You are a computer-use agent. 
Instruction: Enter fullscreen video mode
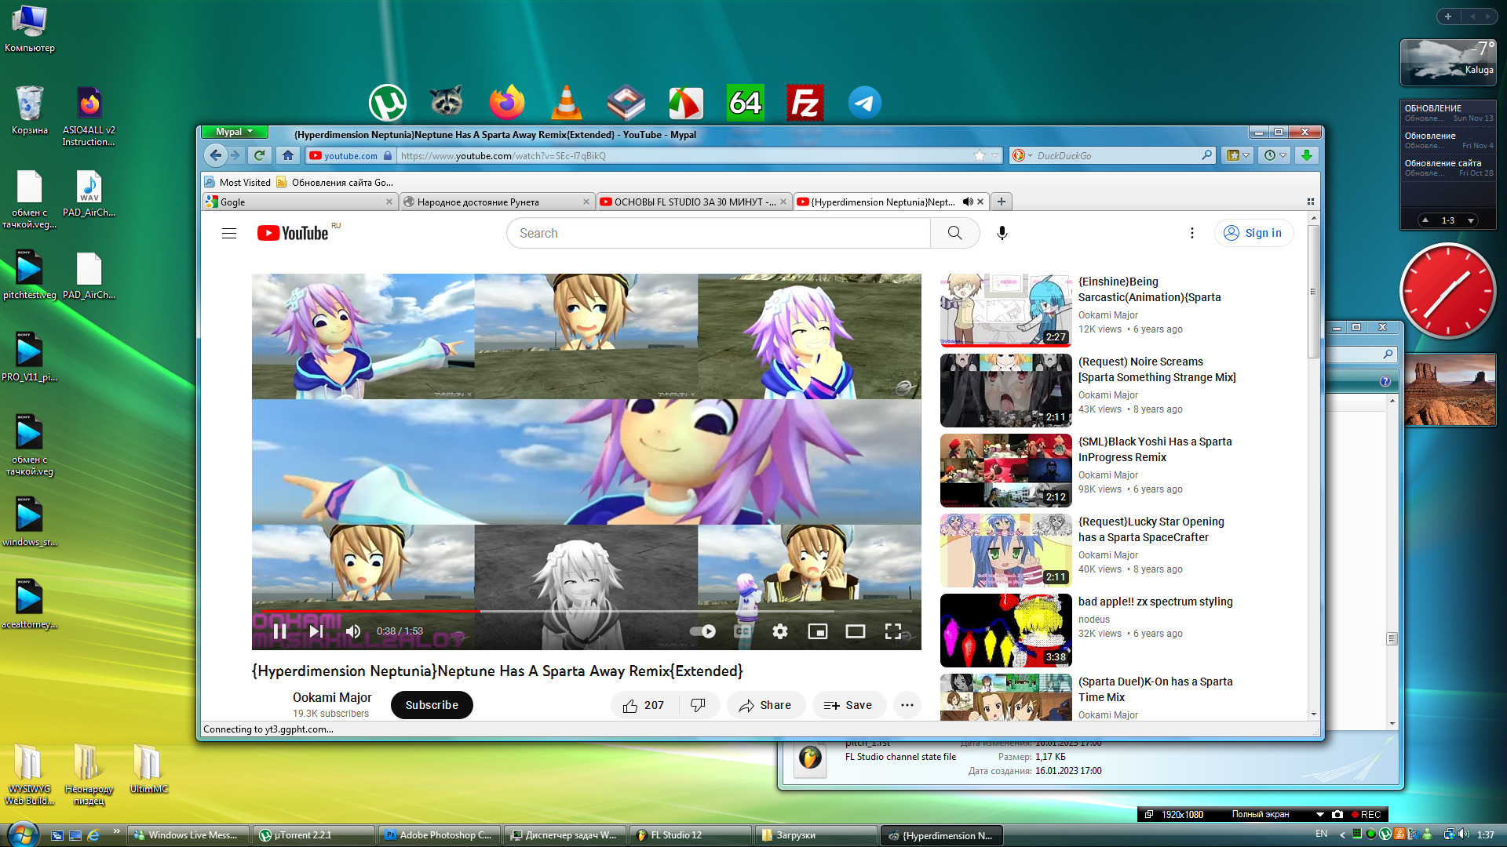tap(893, 631)
